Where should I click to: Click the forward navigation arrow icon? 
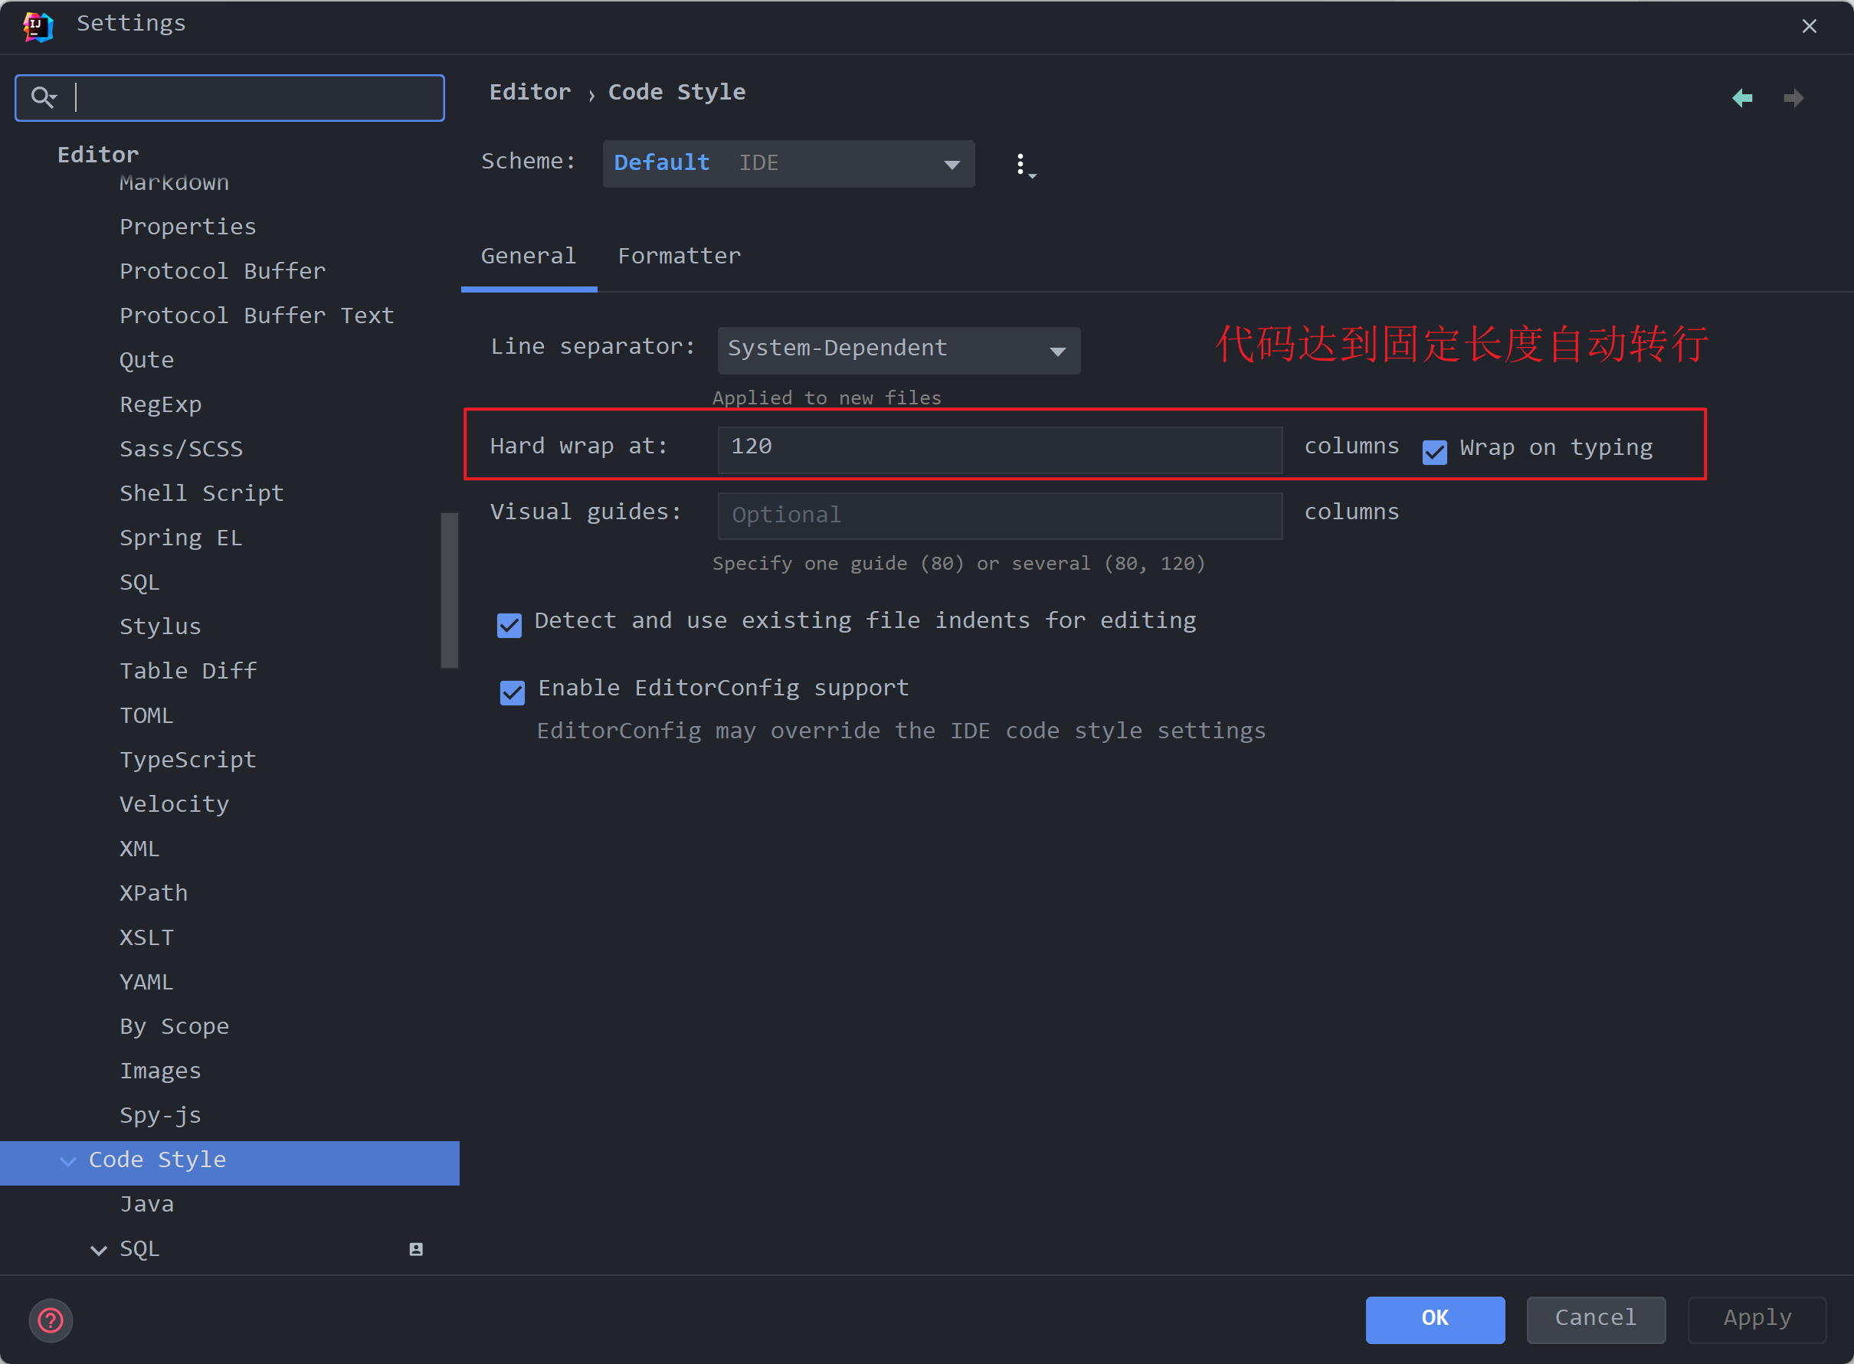click(1793, 98)
